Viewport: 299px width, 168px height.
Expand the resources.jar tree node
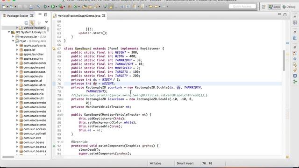(13, 36)
